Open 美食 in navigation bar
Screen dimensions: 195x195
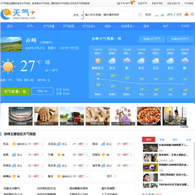click(146, 27)
